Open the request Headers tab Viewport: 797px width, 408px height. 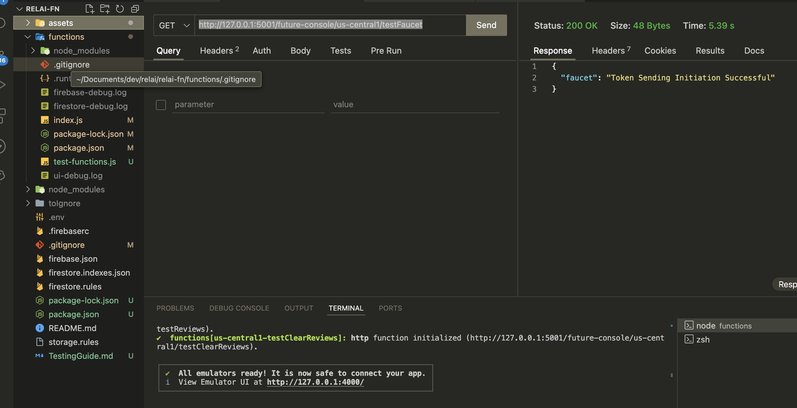coord(220,50)
